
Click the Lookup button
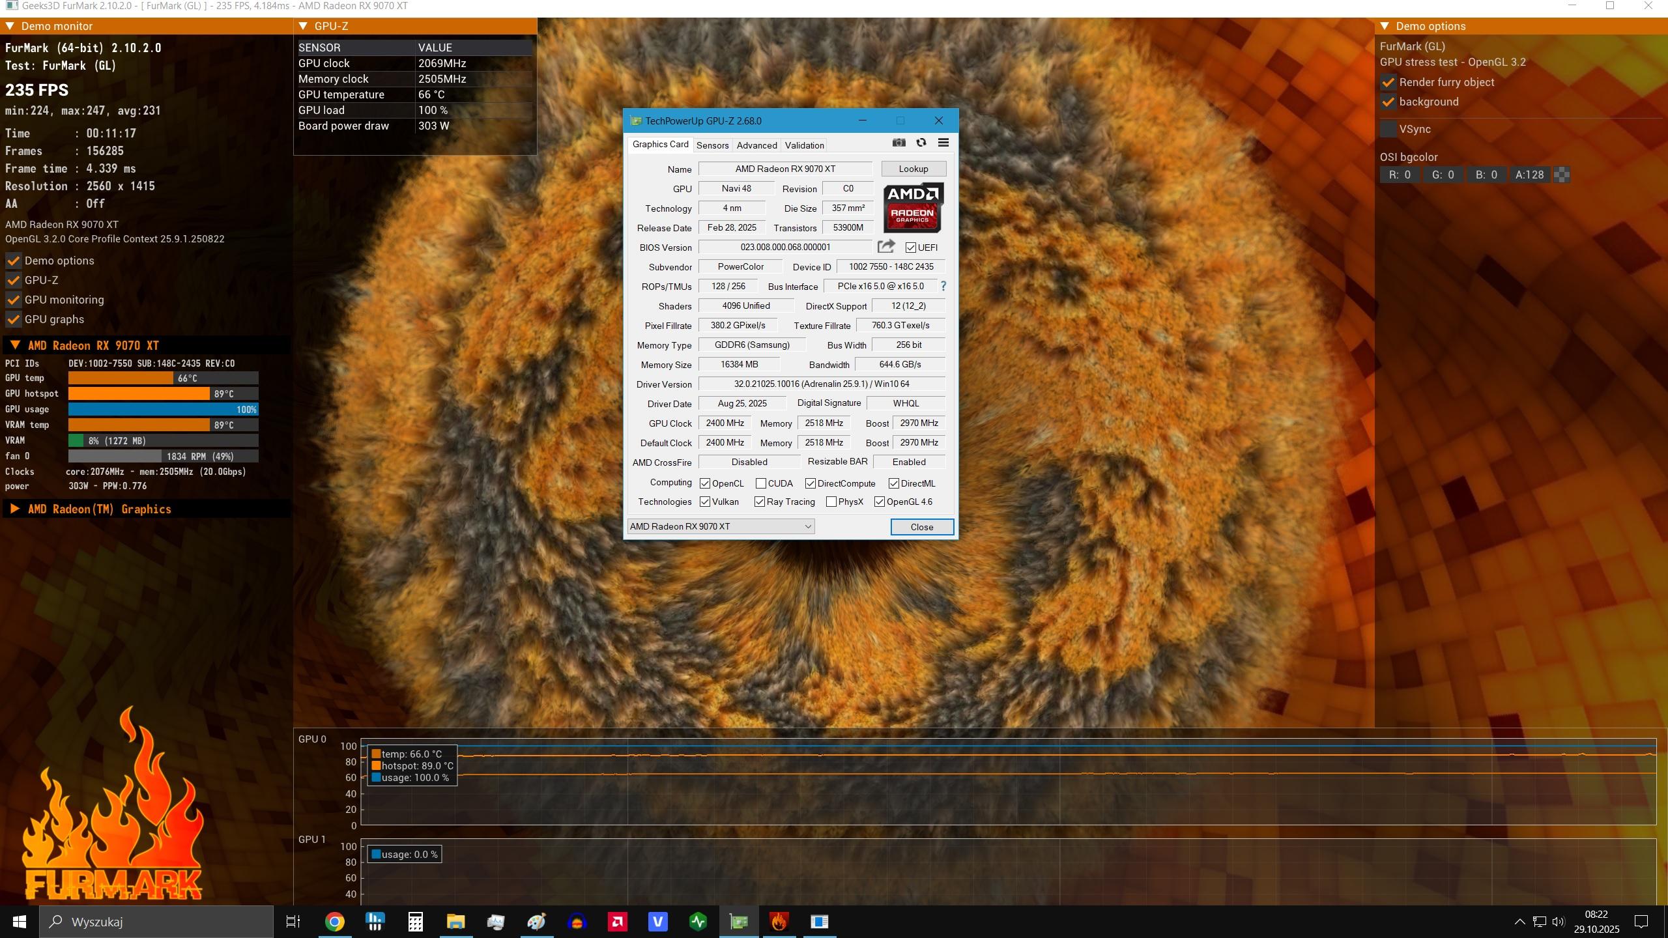(913, 169)
